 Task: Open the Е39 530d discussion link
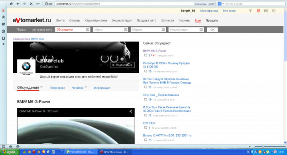click(x=149, y=123)
